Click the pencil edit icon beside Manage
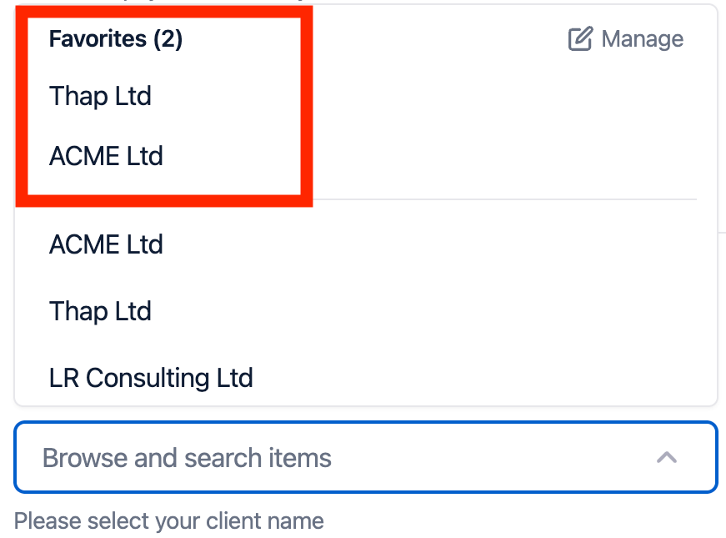Viewport: 726px width, 538px height. (x=580, y=39)
